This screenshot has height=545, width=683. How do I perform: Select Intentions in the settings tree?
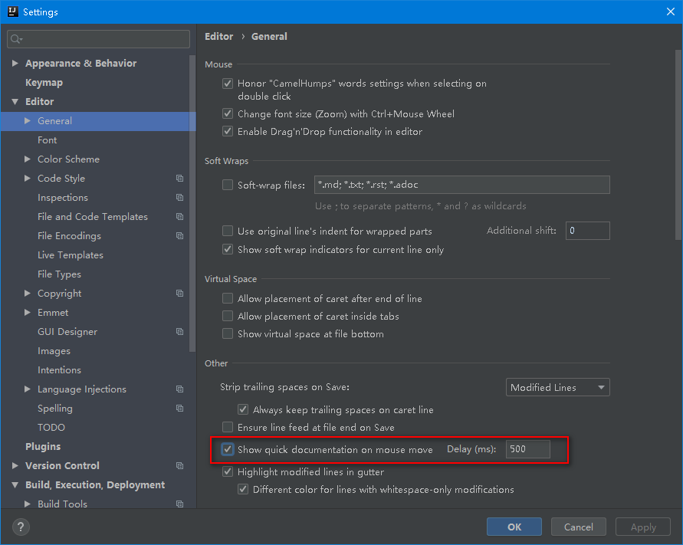(59, 370)
